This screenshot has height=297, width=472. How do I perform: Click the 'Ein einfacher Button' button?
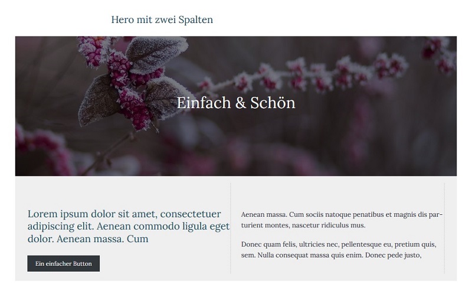[x=63, y=263]
